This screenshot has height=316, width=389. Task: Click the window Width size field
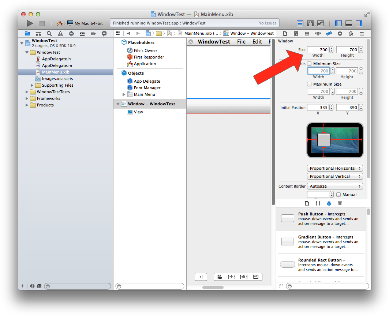318,50
